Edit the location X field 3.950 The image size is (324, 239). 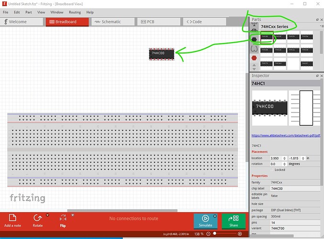[276, 158]
